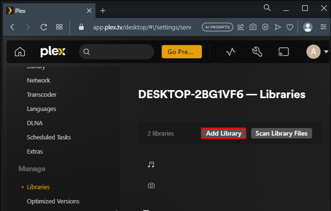This screenshot has height=211, width=331.
Task: Open DLNA settings in sidebar
Action: click(x=35, y=123)
